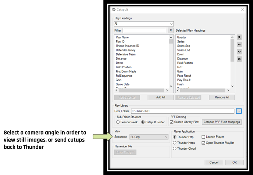
Task: Click into the Filter text field
Action: coord(145,30)
